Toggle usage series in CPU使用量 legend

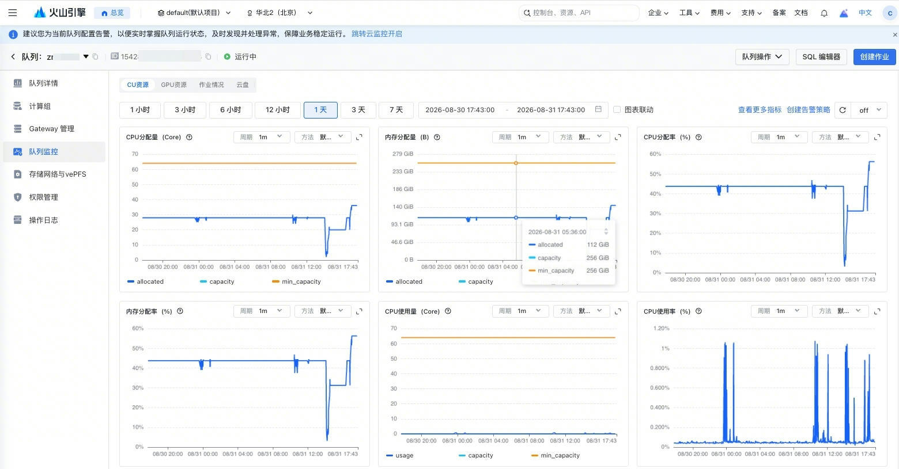pyautogui.click(x=399, y=455)
